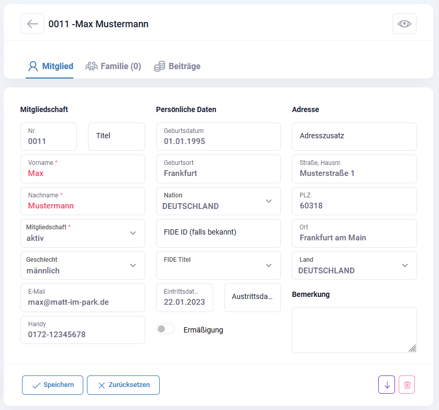Viewport: 439px width, 410px height.
Task: Select the Mitglied tab
Action: [50, 67]
